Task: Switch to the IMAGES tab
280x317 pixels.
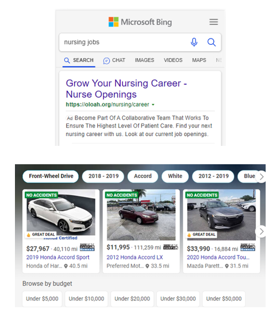Action: (144, 60)
